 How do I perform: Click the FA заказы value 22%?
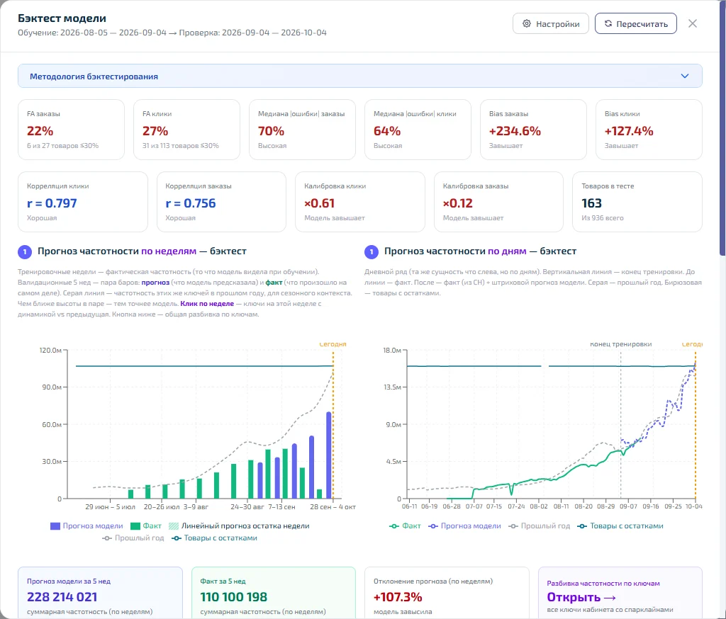tap(40, 131)
